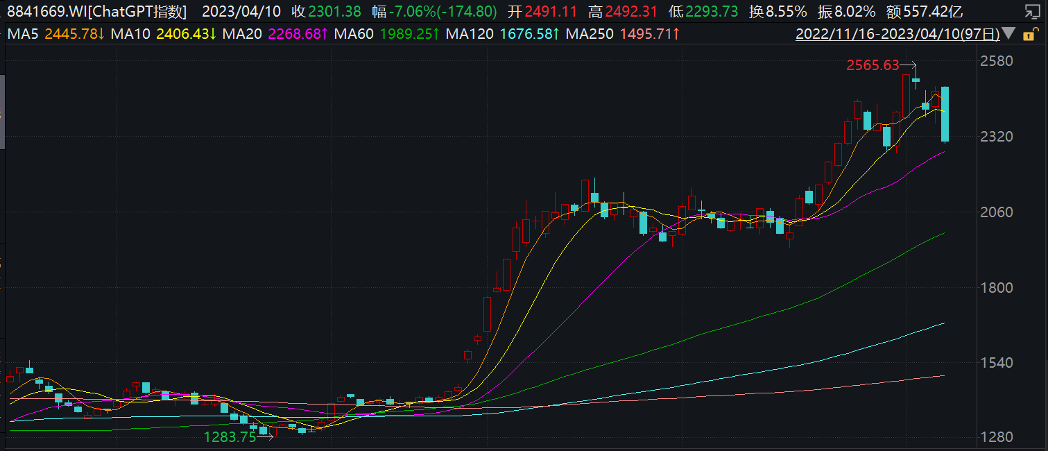Viewport: 1048px width, 451px height.
Task: Open the downward chevron beside the date
Action: pos(1008,33)
